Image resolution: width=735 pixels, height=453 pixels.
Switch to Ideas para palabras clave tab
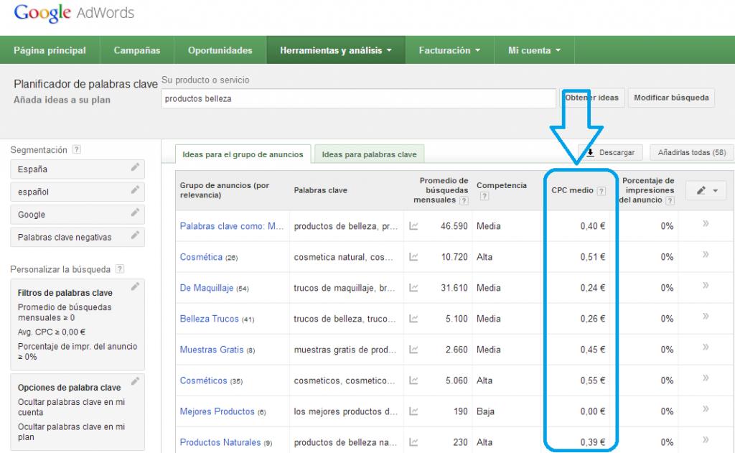[369, 154]
